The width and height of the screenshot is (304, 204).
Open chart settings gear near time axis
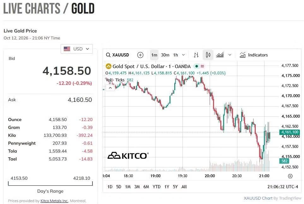click(x=290, y=176)
